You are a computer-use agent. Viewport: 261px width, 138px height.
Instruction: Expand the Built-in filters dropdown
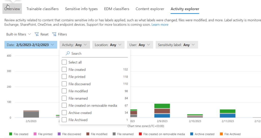(x=18, y=34)
